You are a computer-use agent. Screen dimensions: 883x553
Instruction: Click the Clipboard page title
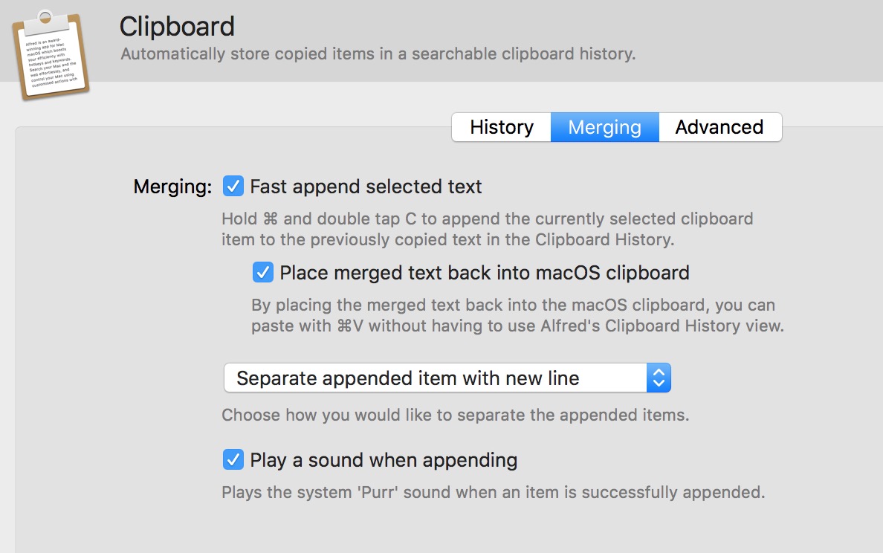click(177, 27)
